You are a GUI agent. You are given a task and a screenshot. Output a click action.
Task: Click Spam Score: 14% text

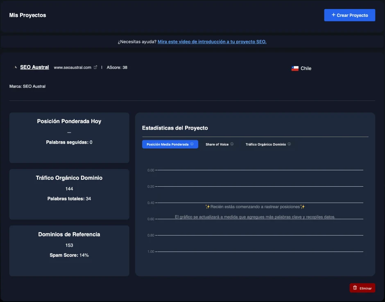tap(69, 255)
